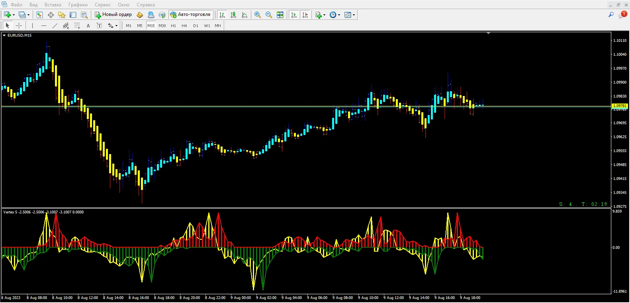Toggle the Авто-торговля button
The width and height of the screenshot is (630, 303).
coord(190,15)
